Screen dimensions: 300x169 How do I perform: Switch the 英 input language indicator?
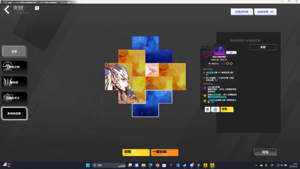[x=266, y=165]
